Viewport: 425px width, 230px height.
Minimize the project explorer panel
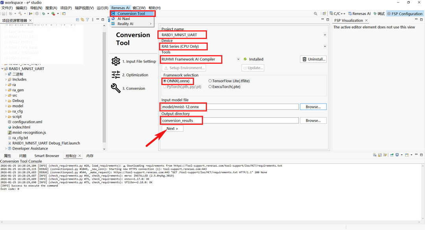point(98,19)
